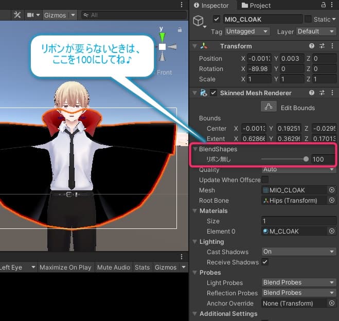
Task: Switch to the Project tab
Action: [255, 6]
